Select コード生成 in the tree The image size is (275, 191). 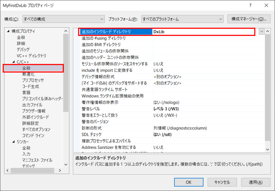point(30,86)
